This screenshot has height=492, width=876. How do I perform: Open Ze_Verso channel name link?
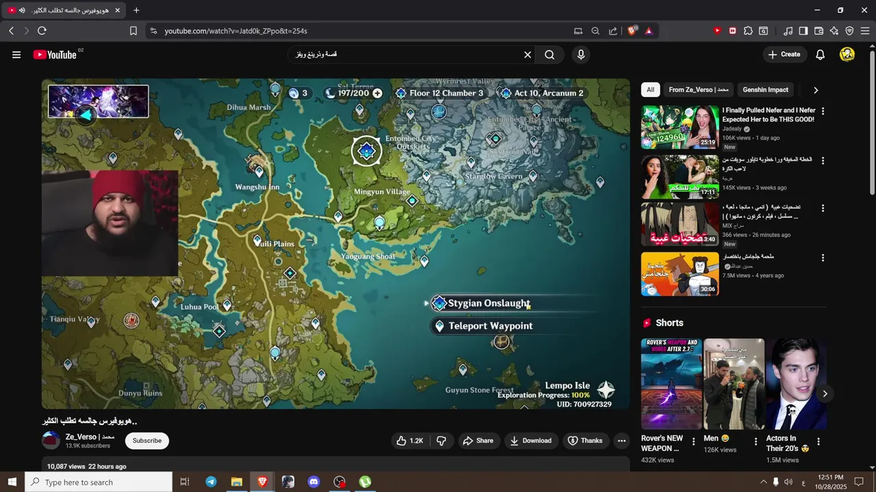click(x=90, y=437)
